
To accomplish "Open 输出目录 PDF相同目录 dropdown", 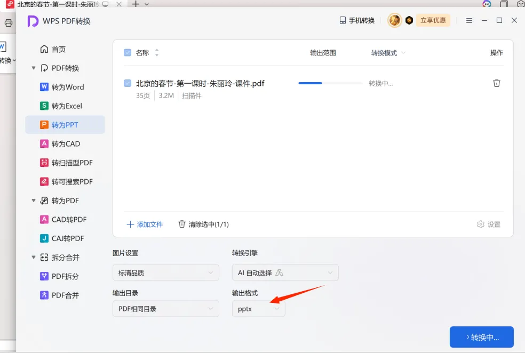I will [166, 309].
